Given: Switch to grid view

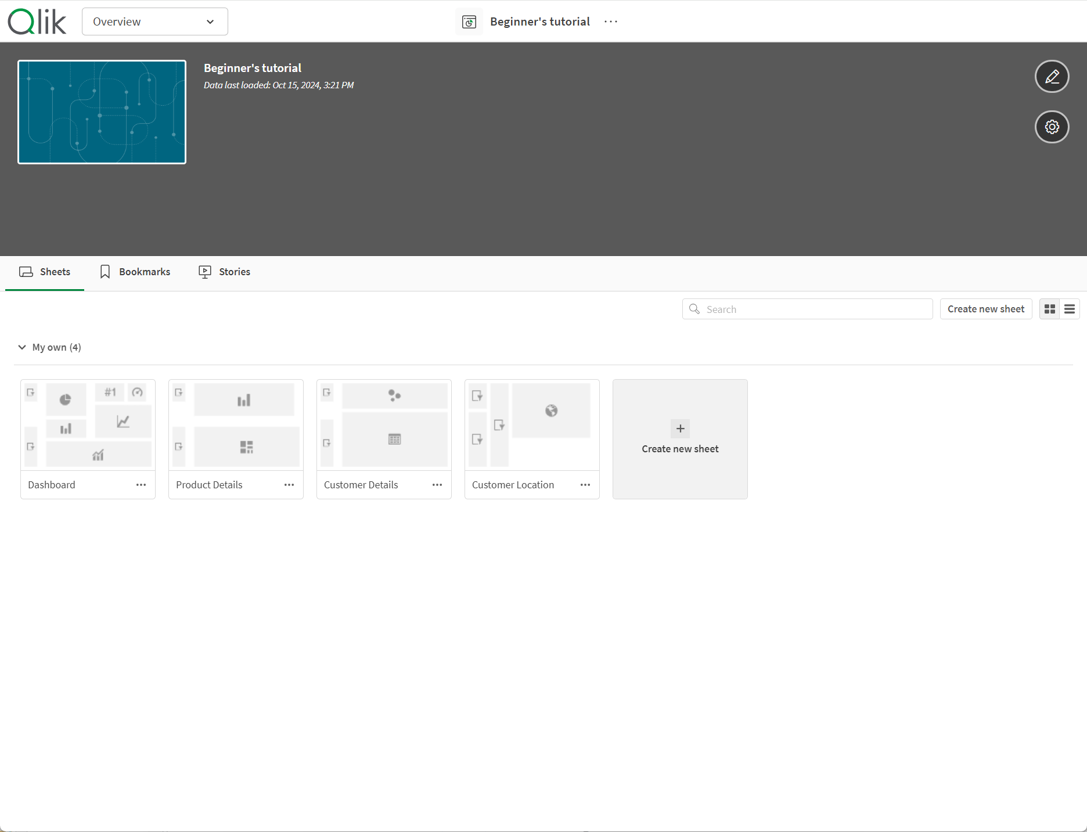Looking at the screenshot, I should click(x=1049, y=309).
